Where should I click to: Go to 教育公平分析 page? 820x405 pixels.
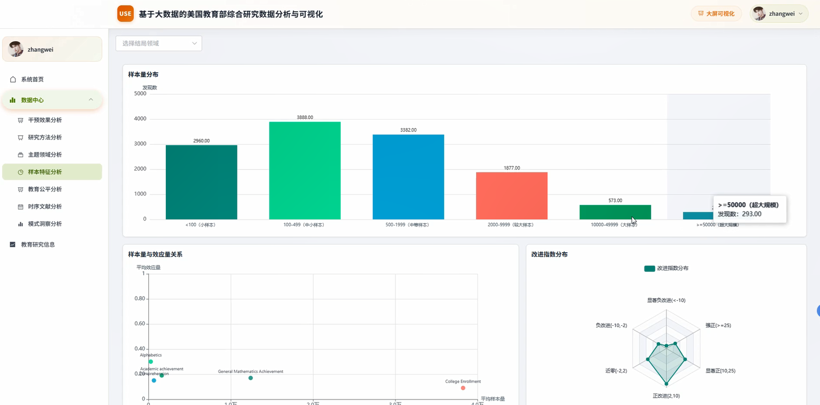[x=52, y=189]
